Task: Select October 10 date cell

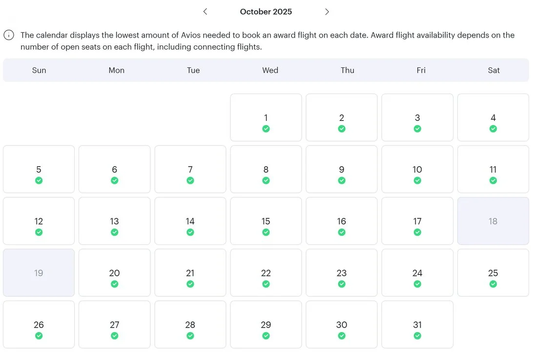Action: coord(417,169)
